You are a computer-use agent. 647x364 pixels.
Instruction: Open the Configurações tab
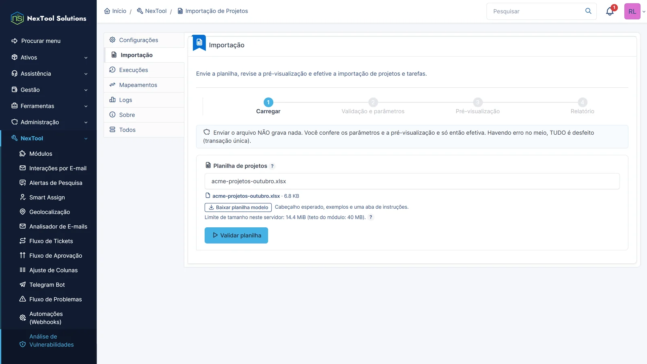(x=144, y=40)
